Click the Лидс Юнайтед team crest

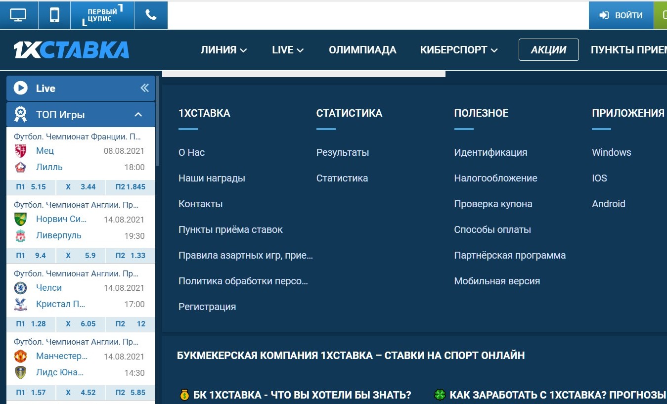(x=20, y=372)
